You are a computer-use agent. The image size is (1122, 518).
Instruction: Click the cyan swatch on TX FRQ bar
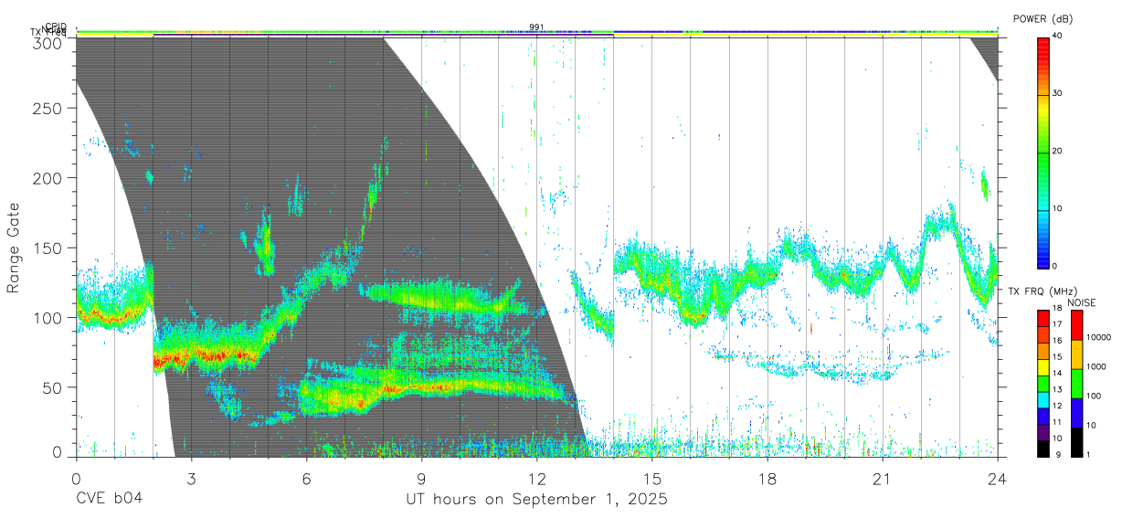(x=1043, y=398)
